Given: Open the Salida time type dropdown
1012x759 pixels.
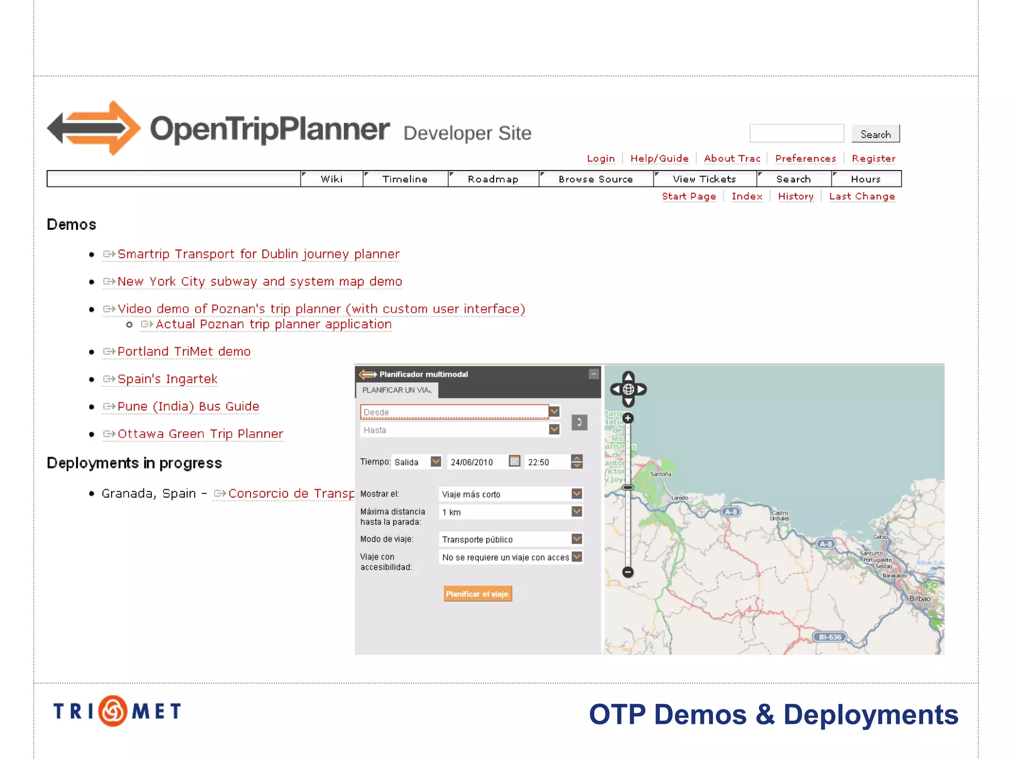Looking at the screenshot, I should tap(435, 462).
